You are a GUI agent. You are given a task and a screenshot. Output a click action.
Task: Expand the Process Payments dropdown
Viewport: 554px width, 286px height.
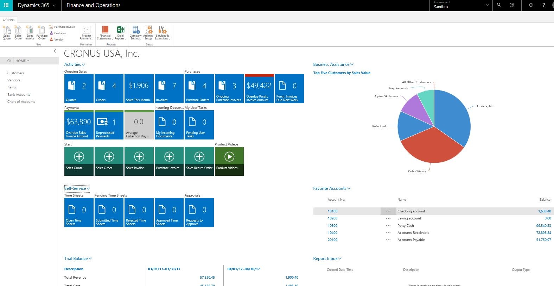[87, 32]
